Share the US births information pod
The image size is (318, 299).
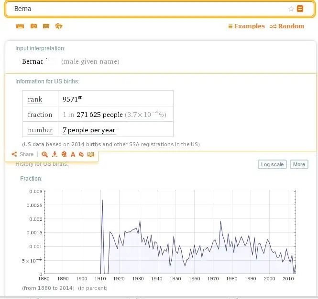(22, 154)
